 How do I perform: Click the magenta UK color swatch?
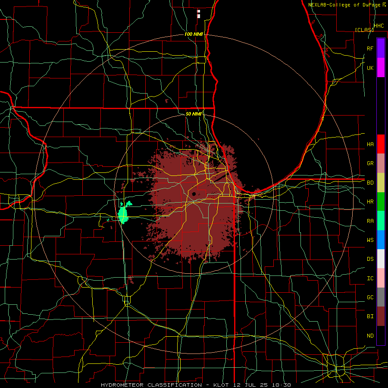[x=381, y=68]
